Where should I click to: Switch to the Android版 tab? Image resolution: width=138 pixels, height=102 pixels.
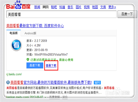[x=30, y=33]
